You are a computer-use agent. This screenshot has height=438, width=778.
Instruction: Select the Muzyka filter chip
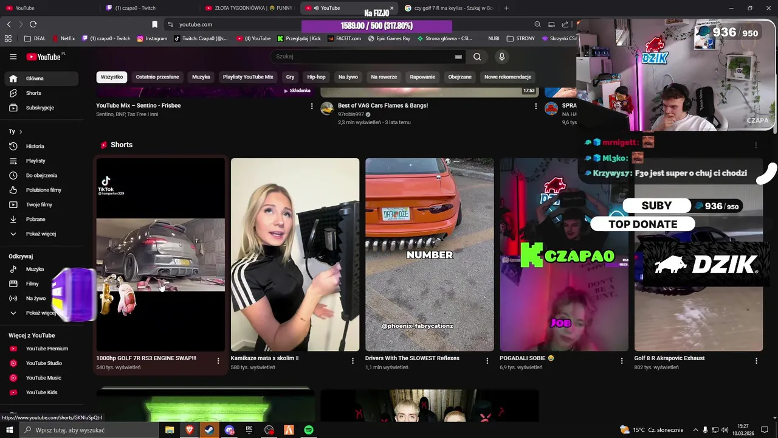201,77
